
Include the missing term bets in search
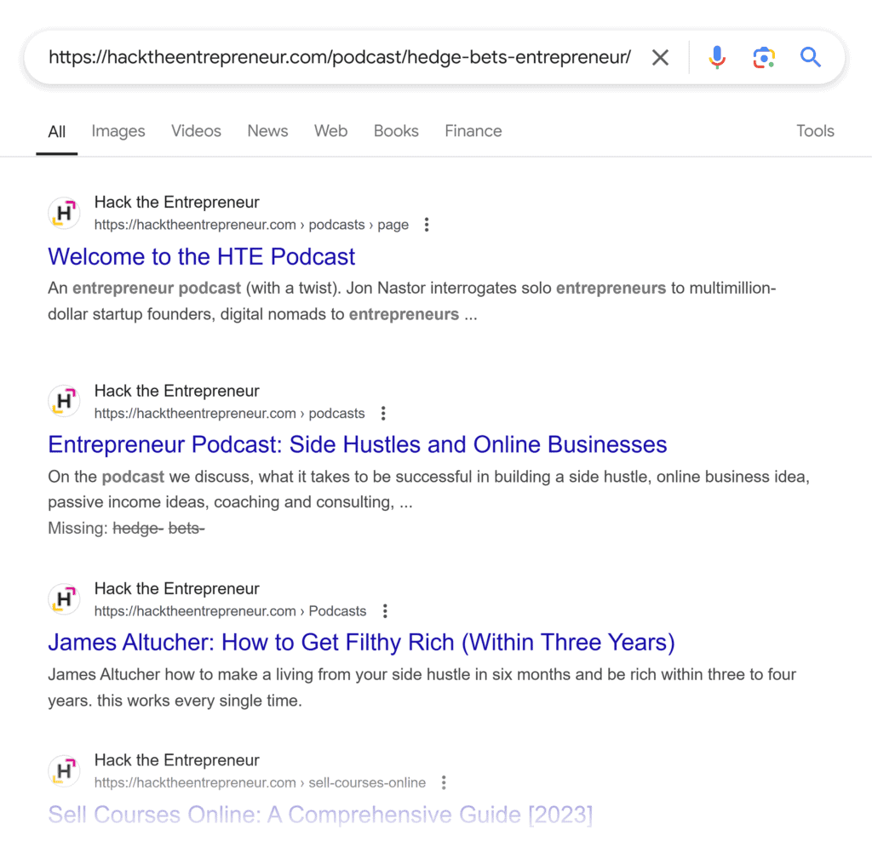(x=186, y=528)
